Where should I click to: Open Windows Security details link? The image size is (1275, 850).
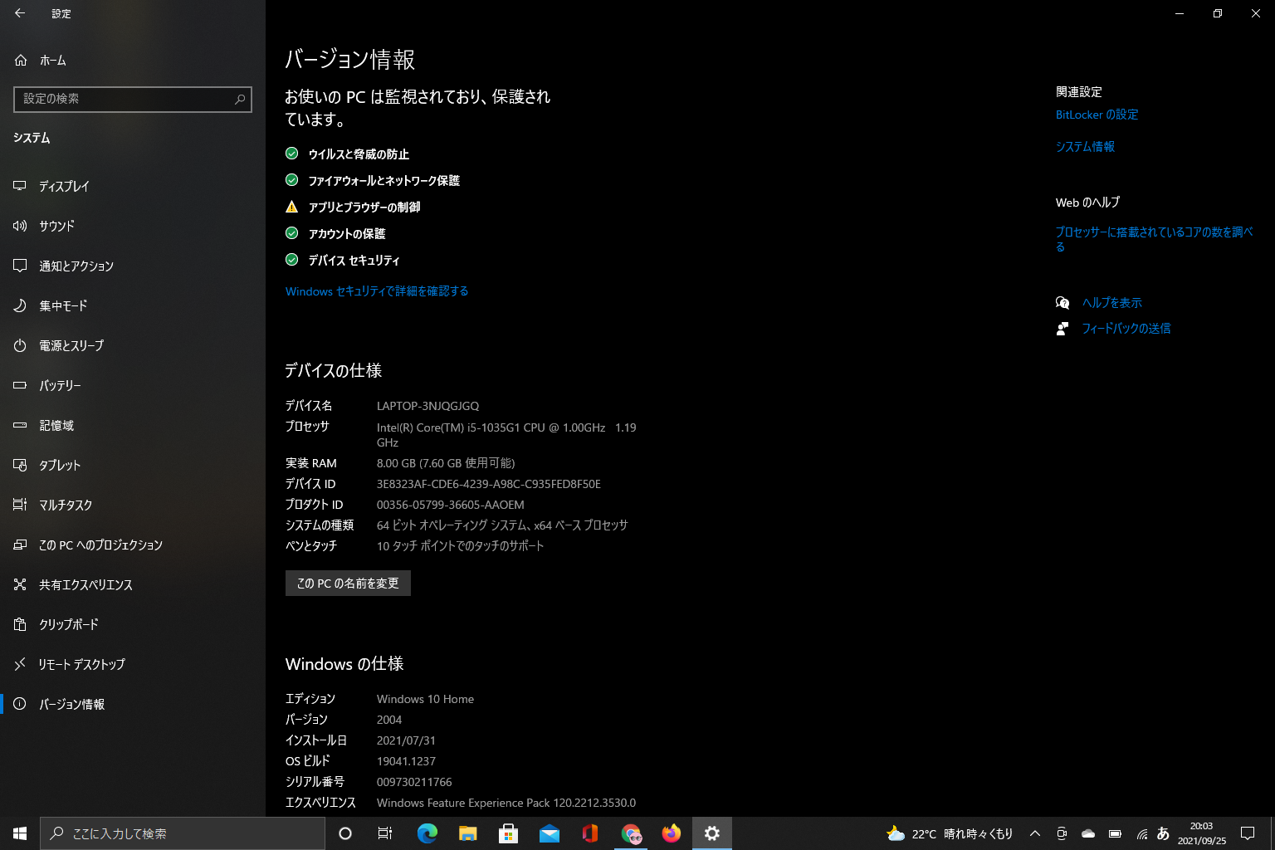[x=377, y=291]
